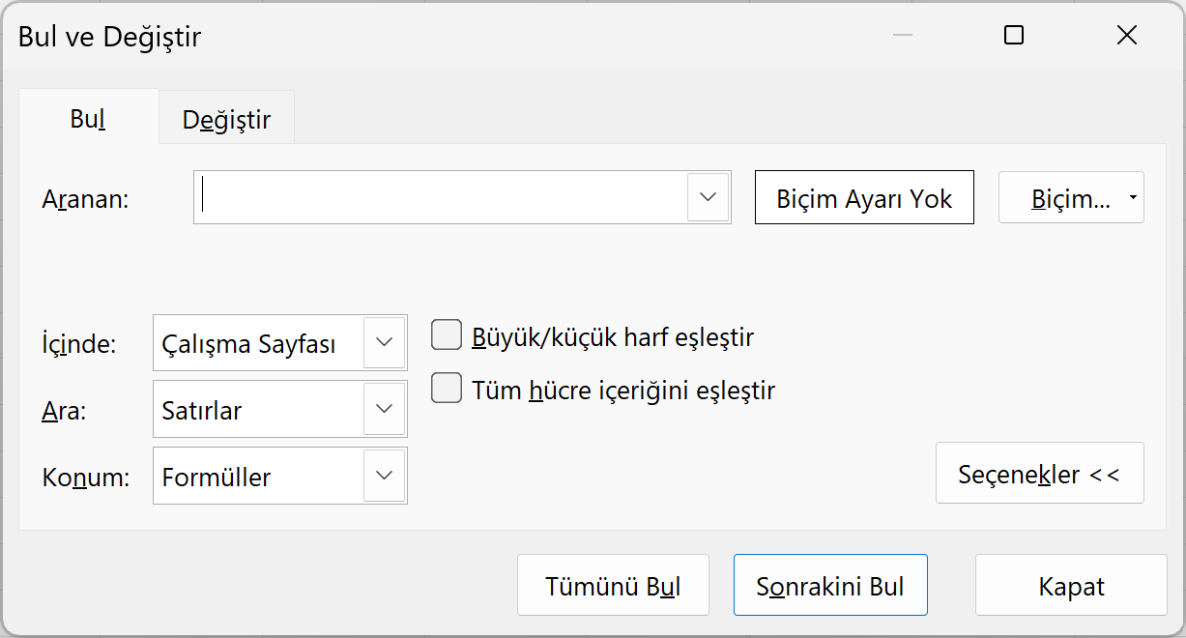Open the İçinde dropdown showing Çalışma Sayfası

[x=384, y=342]
